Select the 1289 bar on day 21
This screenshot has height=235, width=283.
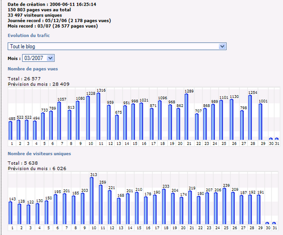point(186,117)
